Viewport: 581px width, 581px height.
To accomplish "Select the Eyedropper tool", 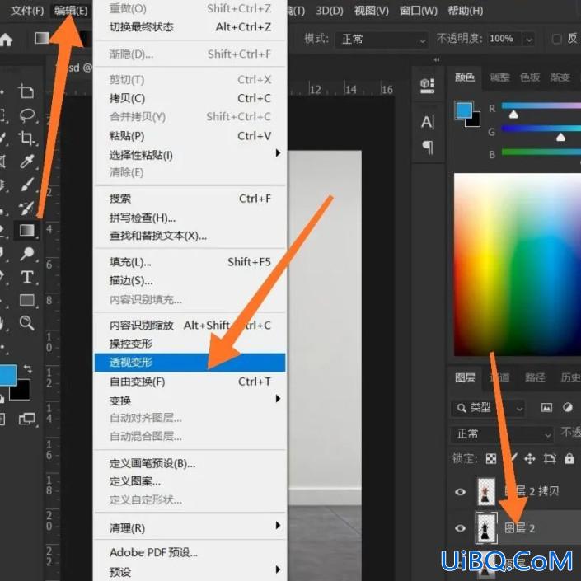I will [x=27, y=162].
